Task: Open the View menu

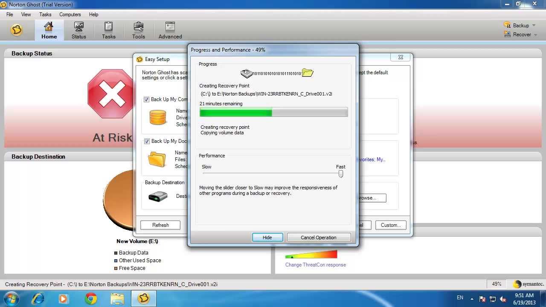Action: click(x=26, y=14)
